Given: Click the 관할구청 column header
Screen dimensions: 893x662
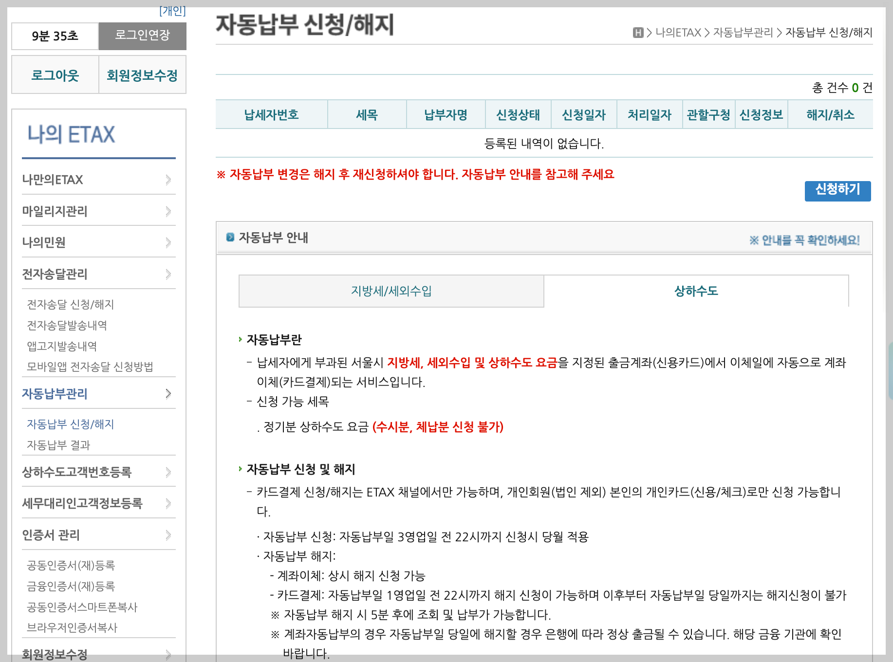Looking at the screenshot, I should click(x=708, y=115).
